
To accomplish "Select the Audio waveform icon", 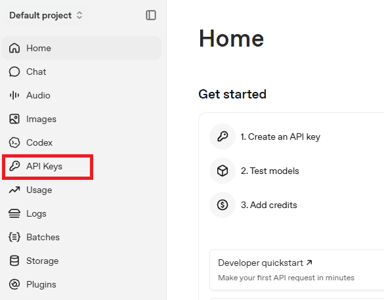I will (14, 95).
